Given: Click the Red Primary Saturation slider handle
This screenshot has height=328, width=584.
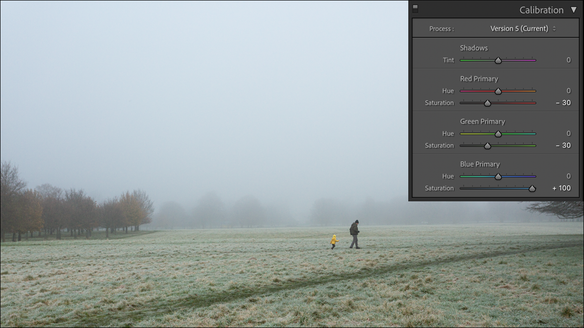Looking at the screenshot, I should pos(487,103).
